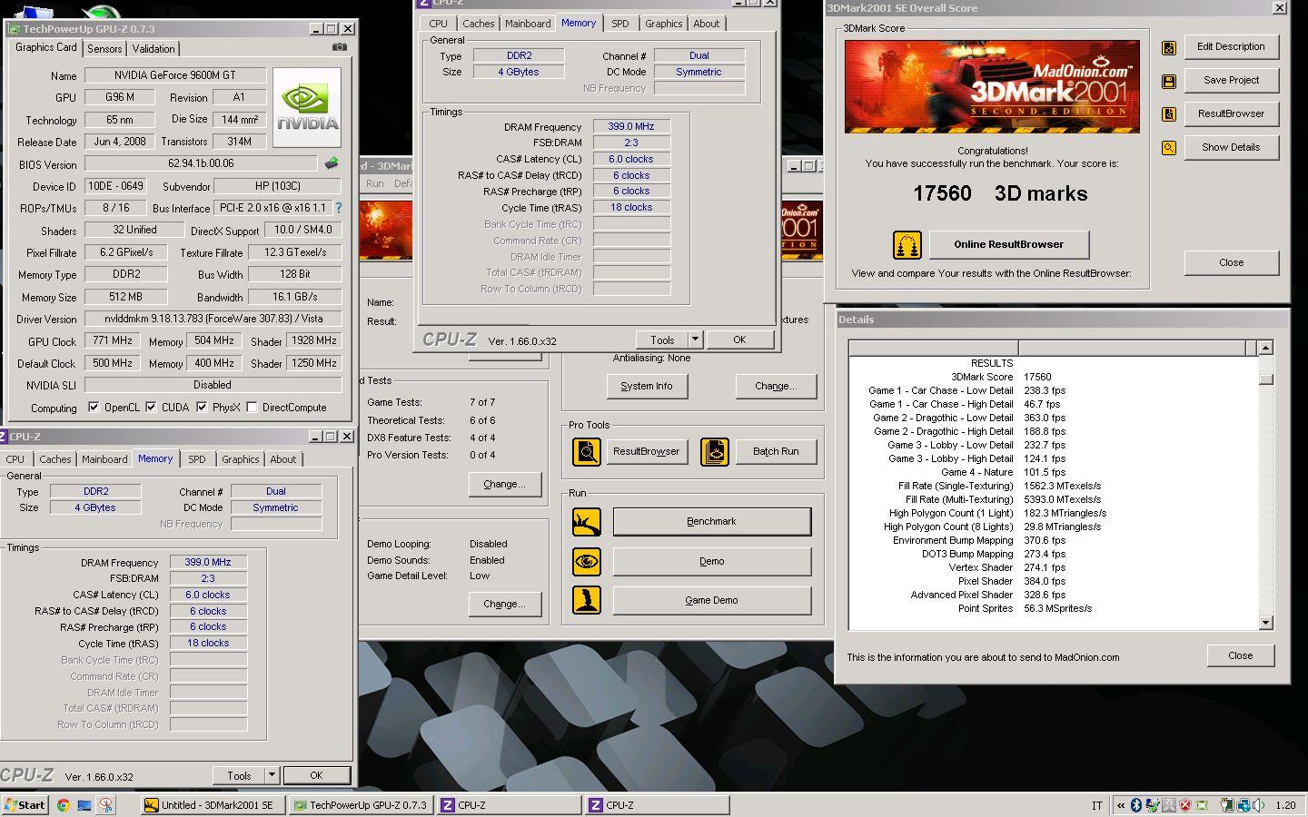Open Chrome from the quick launch bar
This screenshot has height=817, width=1308.
click(64, 805)
